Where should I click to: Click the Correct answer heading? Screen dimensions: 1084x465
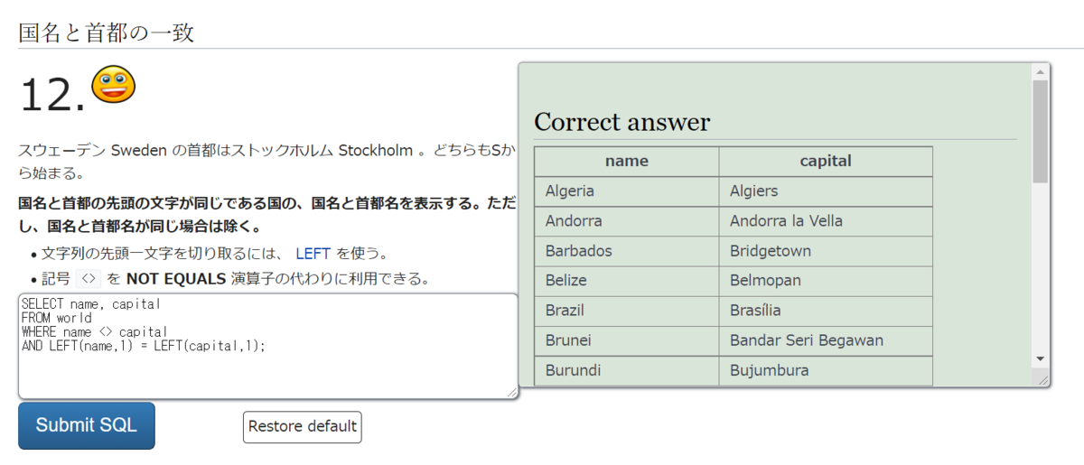click(622, 122)
